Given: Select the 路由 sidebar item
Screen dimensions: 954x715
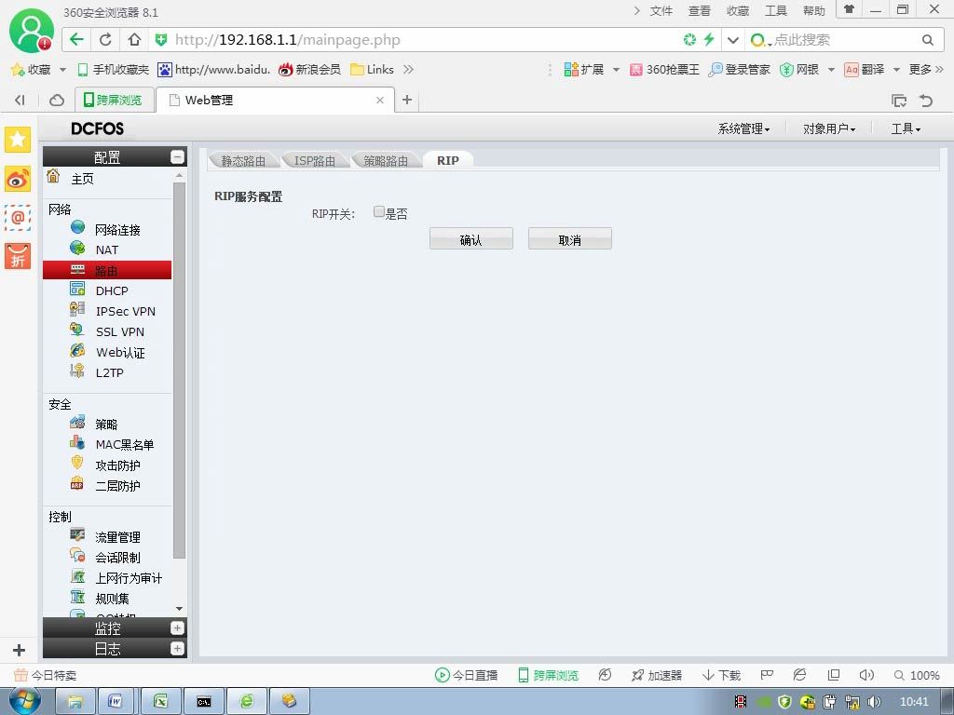Looking at the screenshot, I should tap(107, 270).
